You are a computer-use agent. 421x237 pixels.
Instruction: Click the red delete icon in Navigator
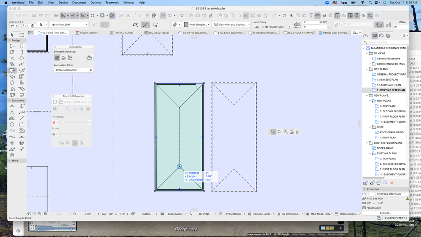[392, 183]
